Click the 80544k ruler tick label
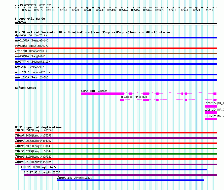Viewport: 224px width, 190px height. coord(124,10)
